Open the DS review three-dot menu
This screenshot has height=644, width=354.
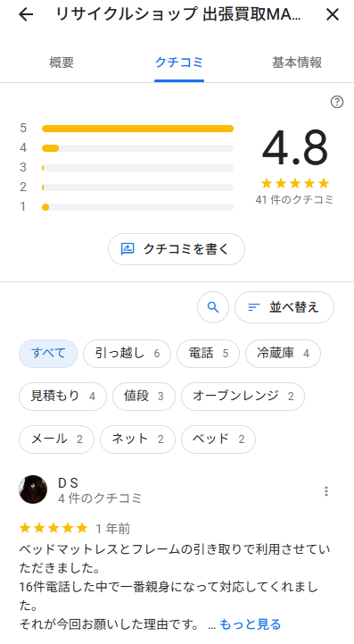pos(326,491)
